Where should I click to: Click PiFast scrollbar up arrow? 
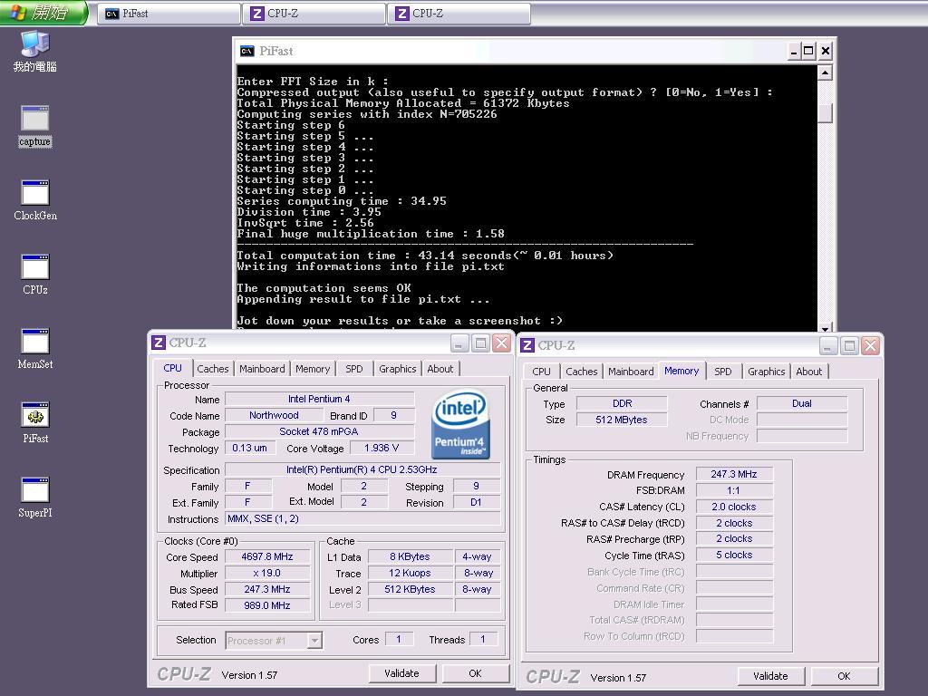click(x=825, y=72)
